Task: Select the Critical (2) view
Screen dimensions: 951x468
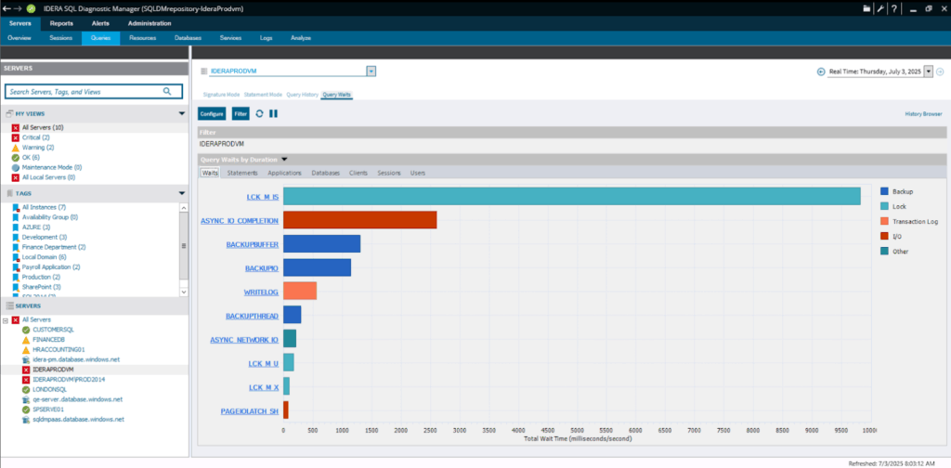Action: (38, 137)
